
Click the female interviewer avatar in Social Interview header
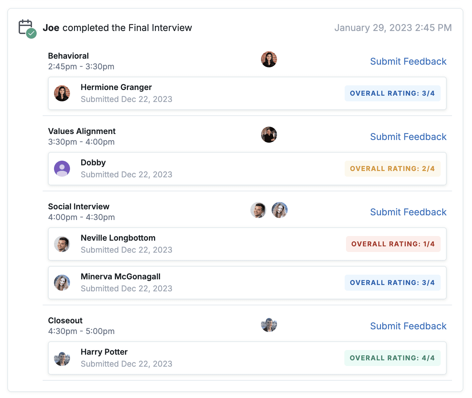tap(280, 210)
